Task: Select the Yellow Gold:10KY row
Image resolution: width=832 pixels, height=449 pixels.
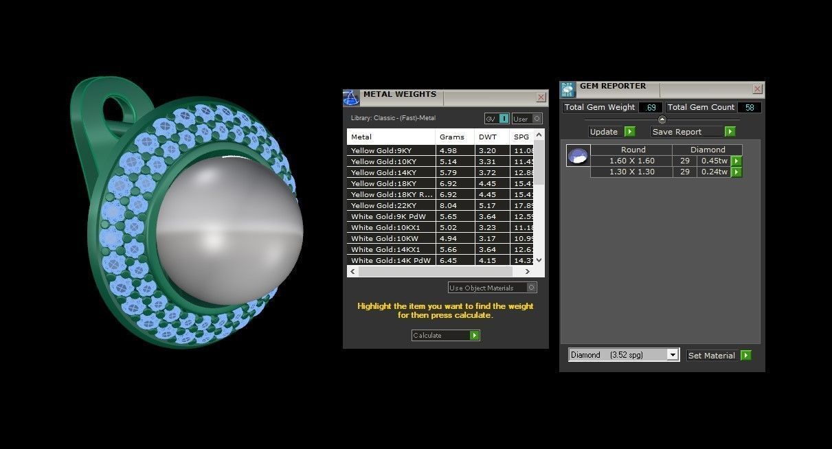Action: pyautogui.click(x=440, y=161)
